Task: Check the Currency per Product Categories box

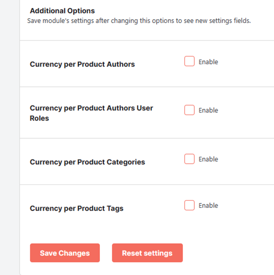Action: 190,159
